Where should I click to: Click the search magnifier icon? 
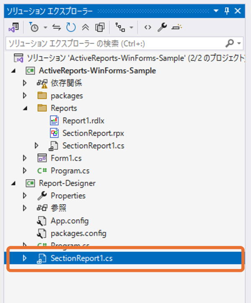pos(230,43)
